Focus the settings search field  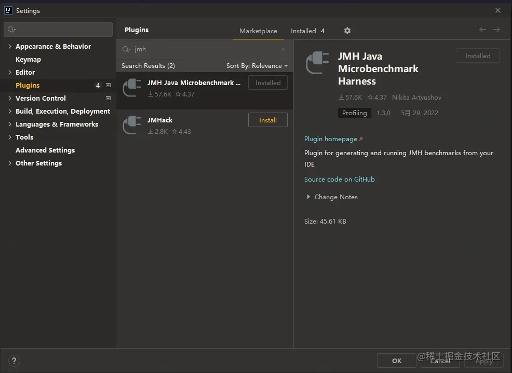click(58, 30)
